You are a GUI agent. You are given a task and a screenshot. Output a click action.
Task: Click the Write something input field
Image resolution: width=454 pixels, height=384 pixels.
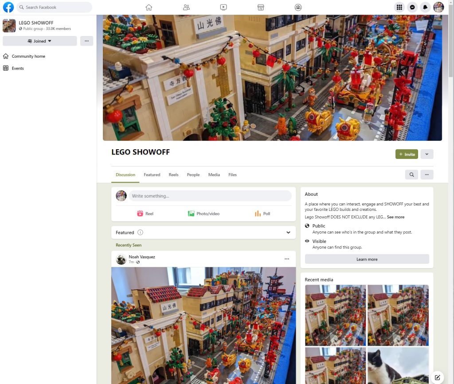tap(210, 196)
